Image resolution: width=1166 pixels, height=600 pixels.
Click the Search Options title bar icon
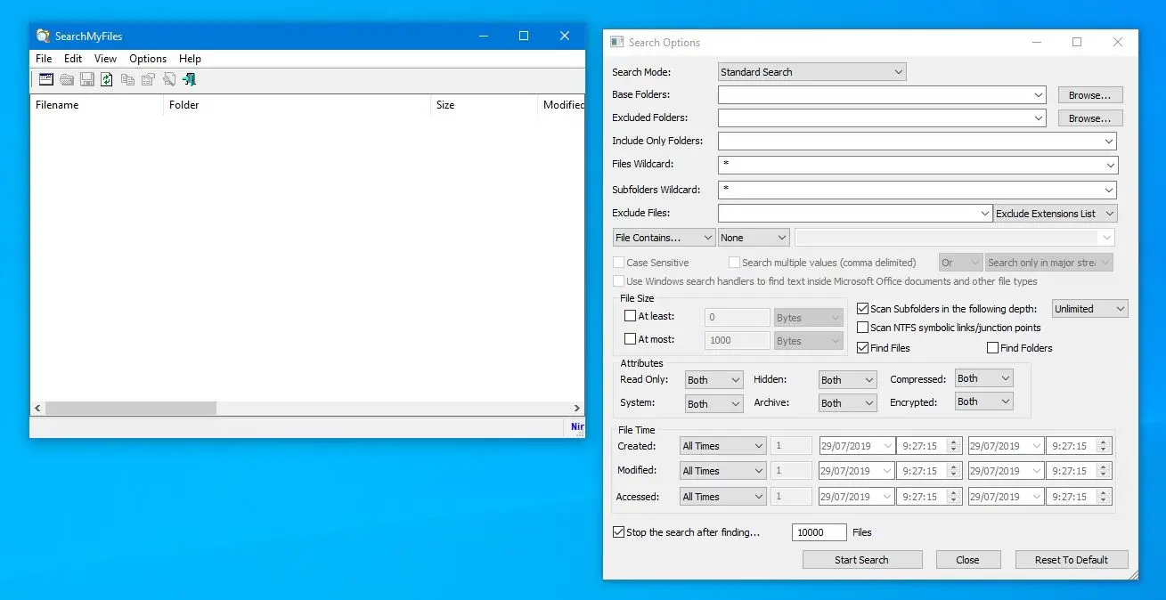[x=616, y=42]
